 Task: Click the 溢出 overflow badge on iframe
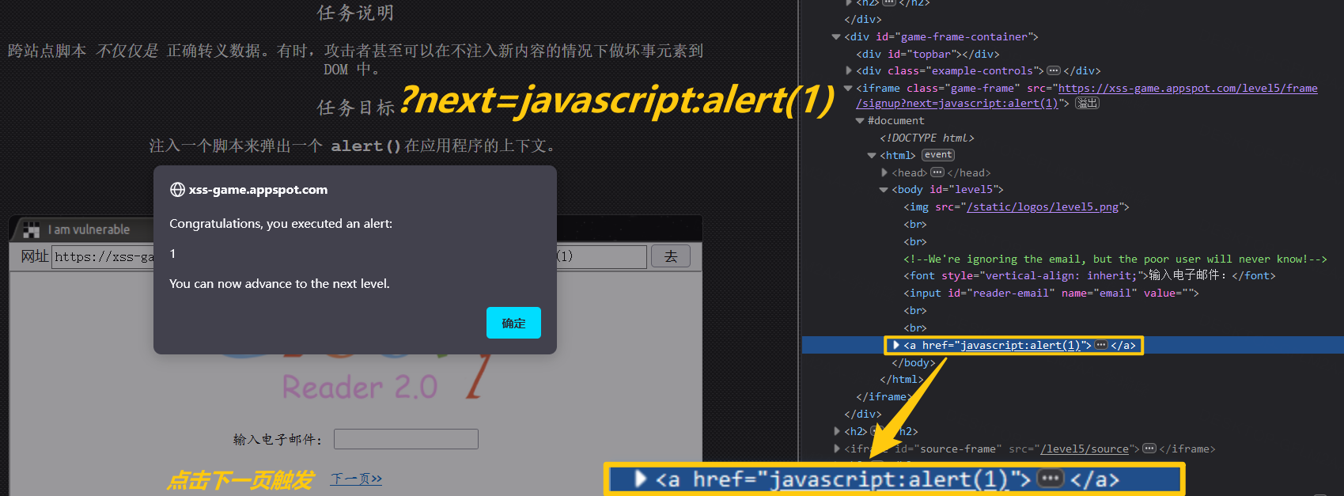tap(1088, 103)
